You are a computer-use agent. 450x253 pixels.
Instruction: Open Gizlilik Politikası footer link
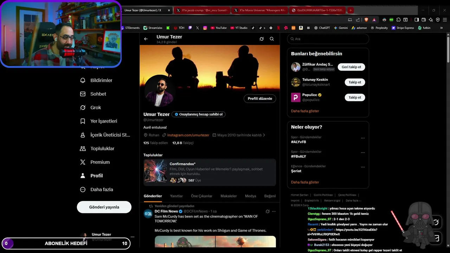click(x=323, y=195)
